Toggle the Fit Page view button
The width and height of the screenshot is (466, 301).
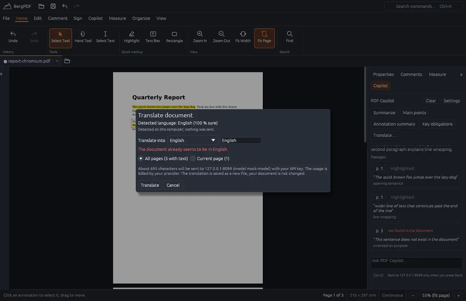265,38
